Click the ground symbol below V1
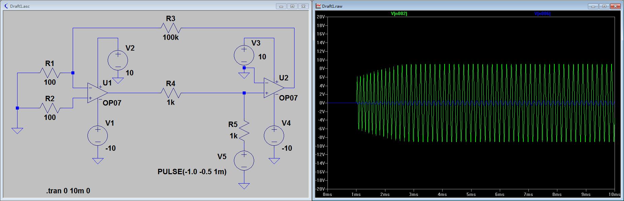Screen dimensions: 624x201 pyautogui.click(x=98, y=161)
